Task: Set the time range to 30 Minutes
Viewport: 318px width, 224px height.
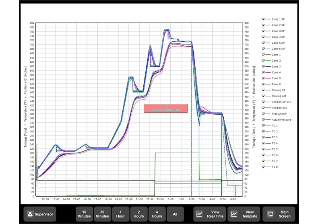Action: coord(102,214)
